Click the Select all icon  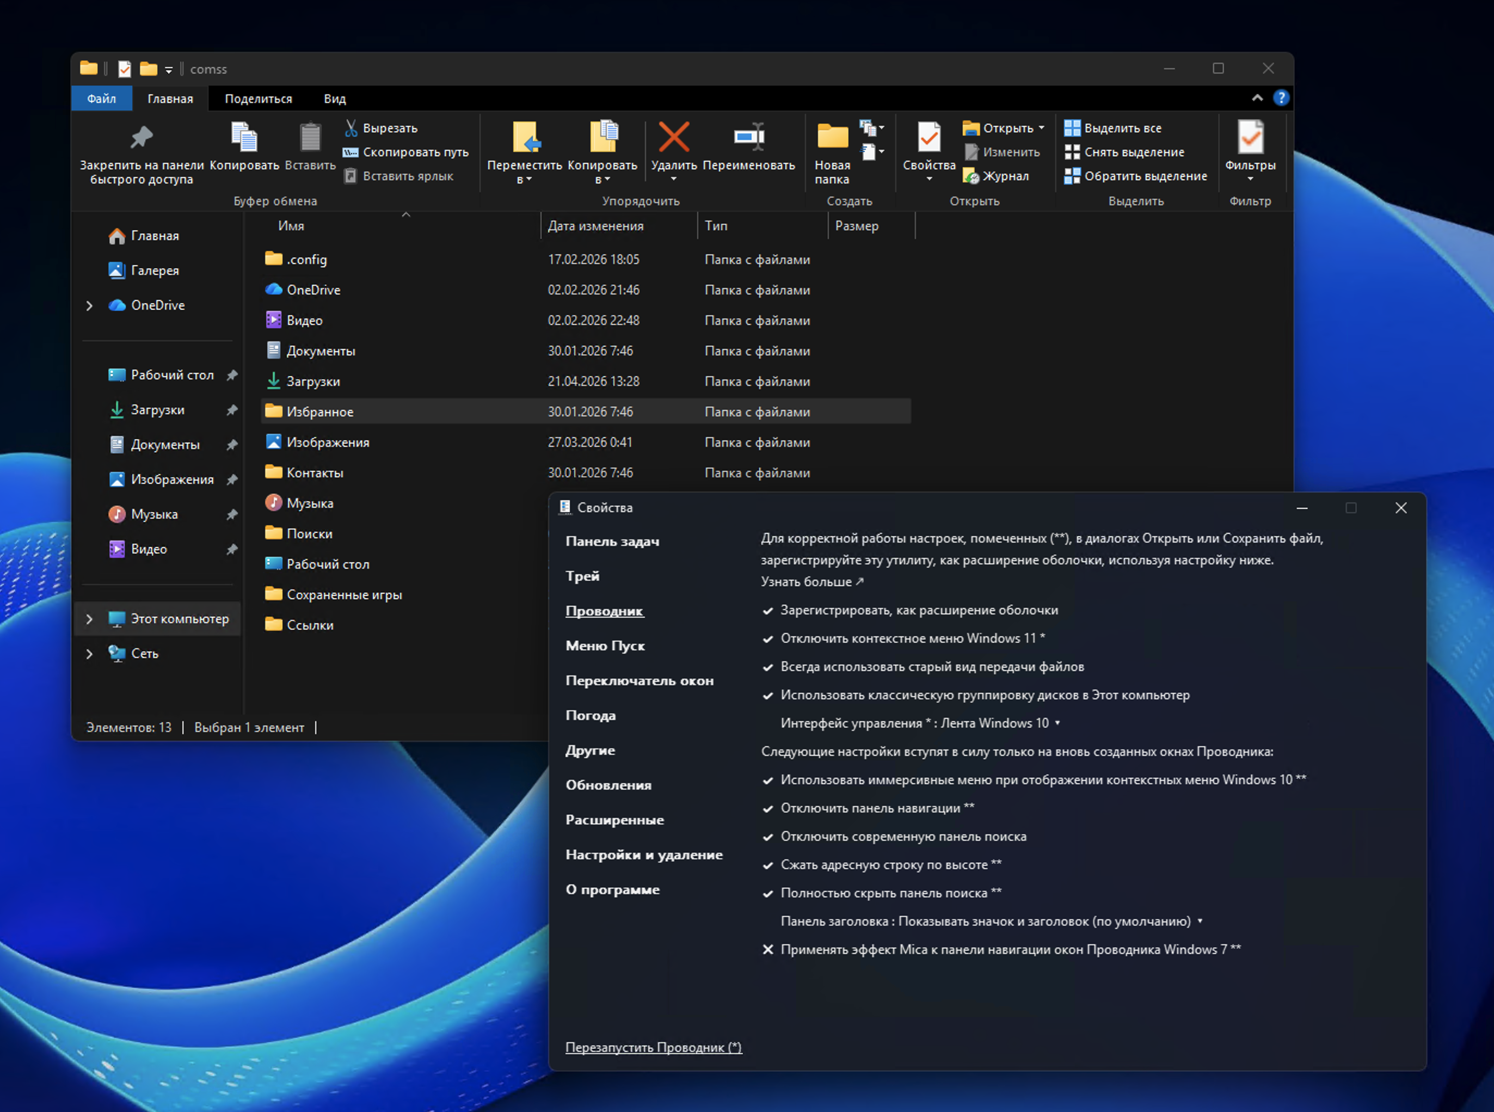pos(1072,128)
